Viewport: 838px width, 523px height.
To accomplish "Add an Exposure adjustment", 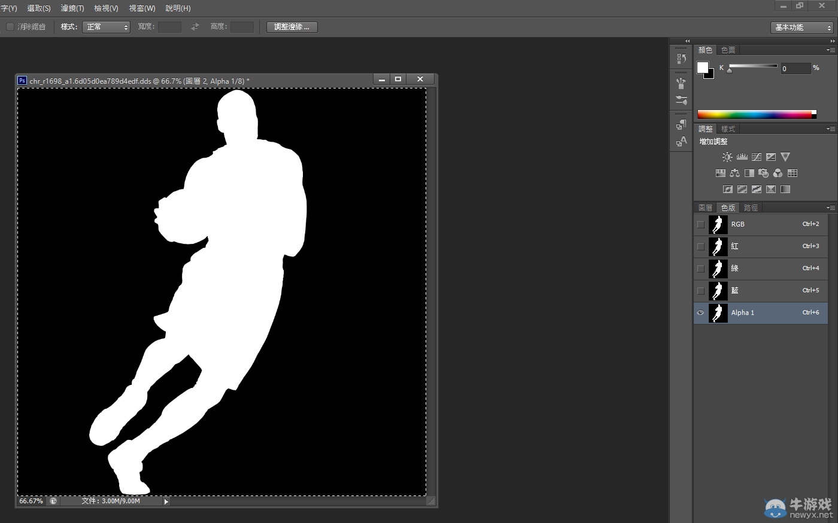I will point(771,157).
